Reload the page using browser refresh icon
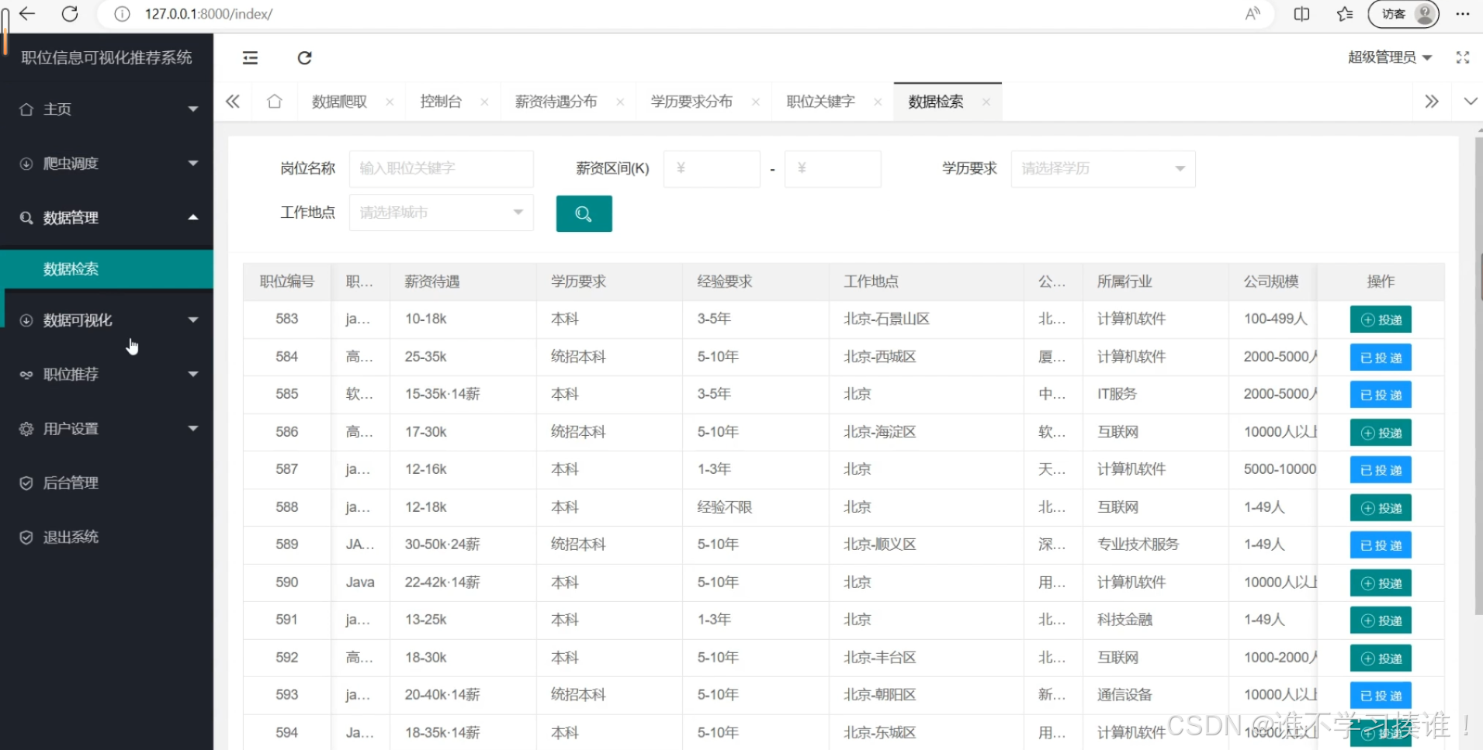1483x750 pixels. click(x=70, y=13)
